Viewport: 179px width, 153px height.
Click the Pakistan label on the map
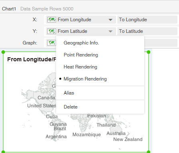[x=97, y=116]
